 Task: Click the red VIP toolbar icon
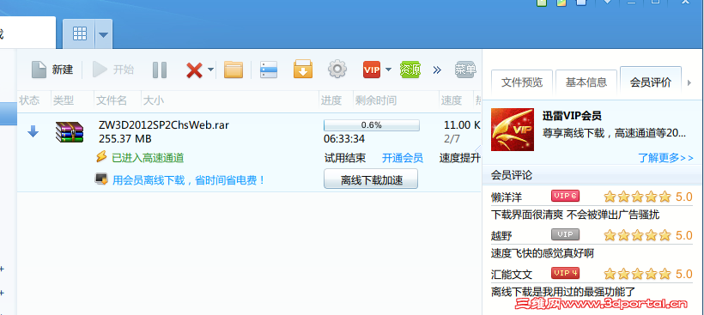coord(372,70)
